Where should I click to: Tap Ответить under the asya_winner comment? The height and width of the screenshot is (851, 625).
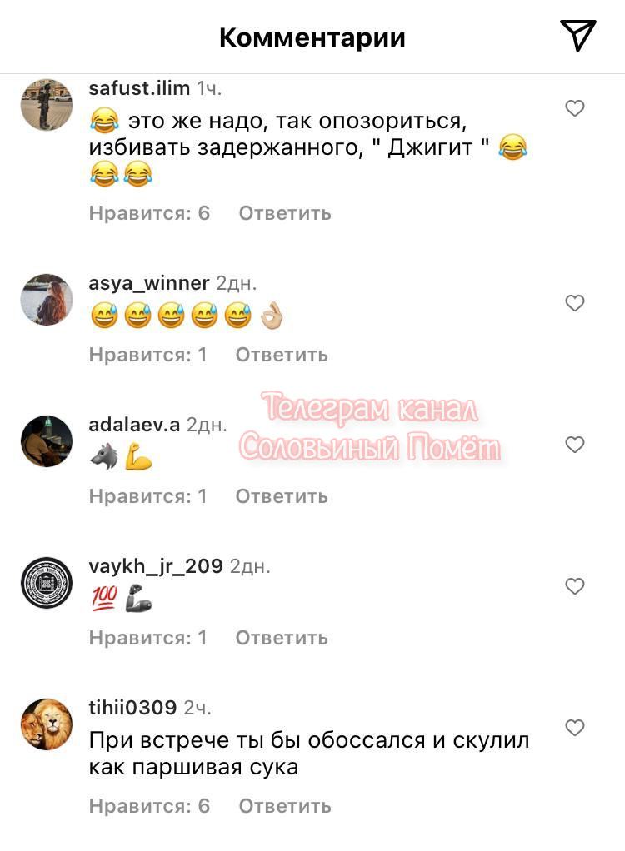click(x=282, y=355)
